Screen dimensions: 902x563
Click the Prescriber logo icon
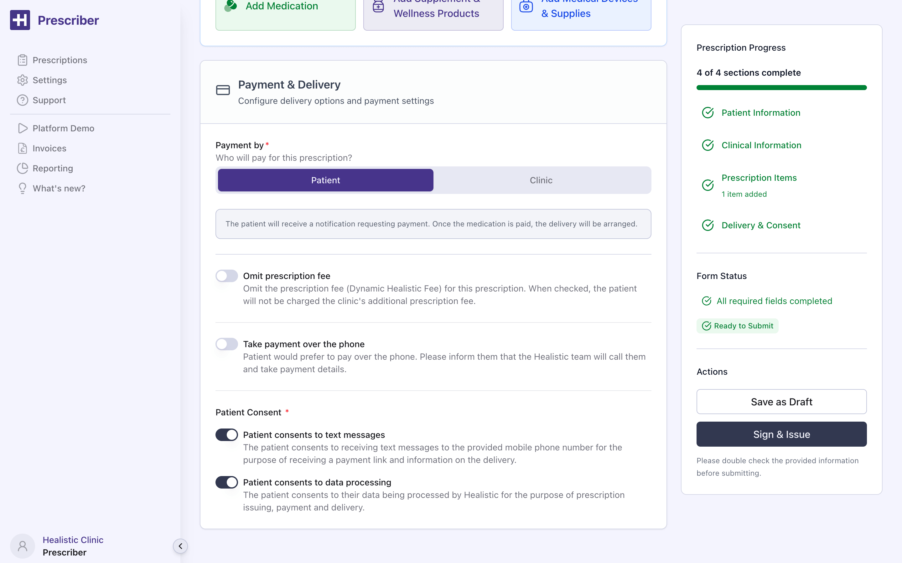20,20
